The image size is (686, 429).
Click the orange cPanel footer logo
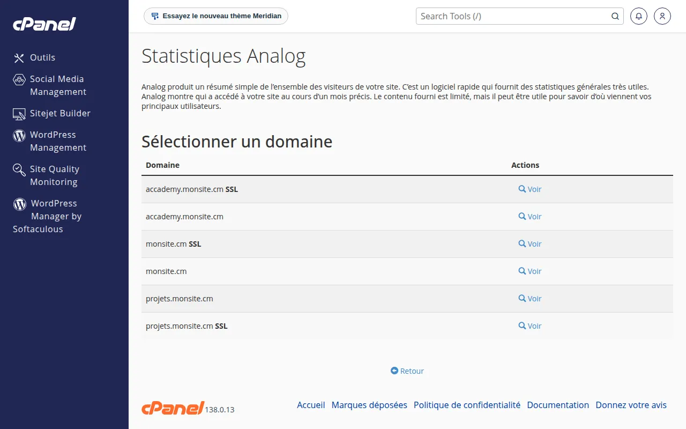pyautogui.click(x=173, y=408)
